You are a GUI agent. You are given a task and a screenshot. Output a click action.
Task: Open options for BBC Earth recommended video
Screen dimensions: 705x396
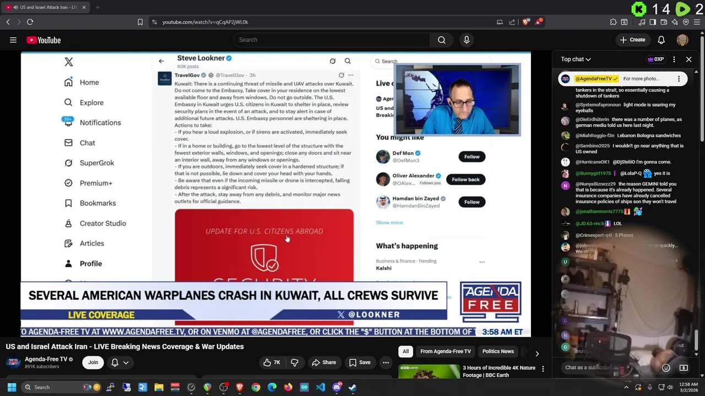coord(543,369)
